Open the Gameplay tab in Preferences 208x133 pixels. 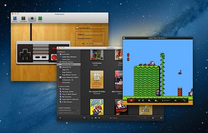pos(23,19)
